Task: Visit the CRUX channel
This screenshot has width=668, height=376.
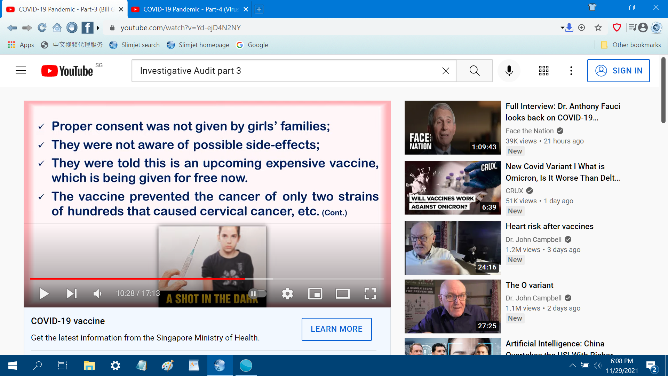Action: 514,191
